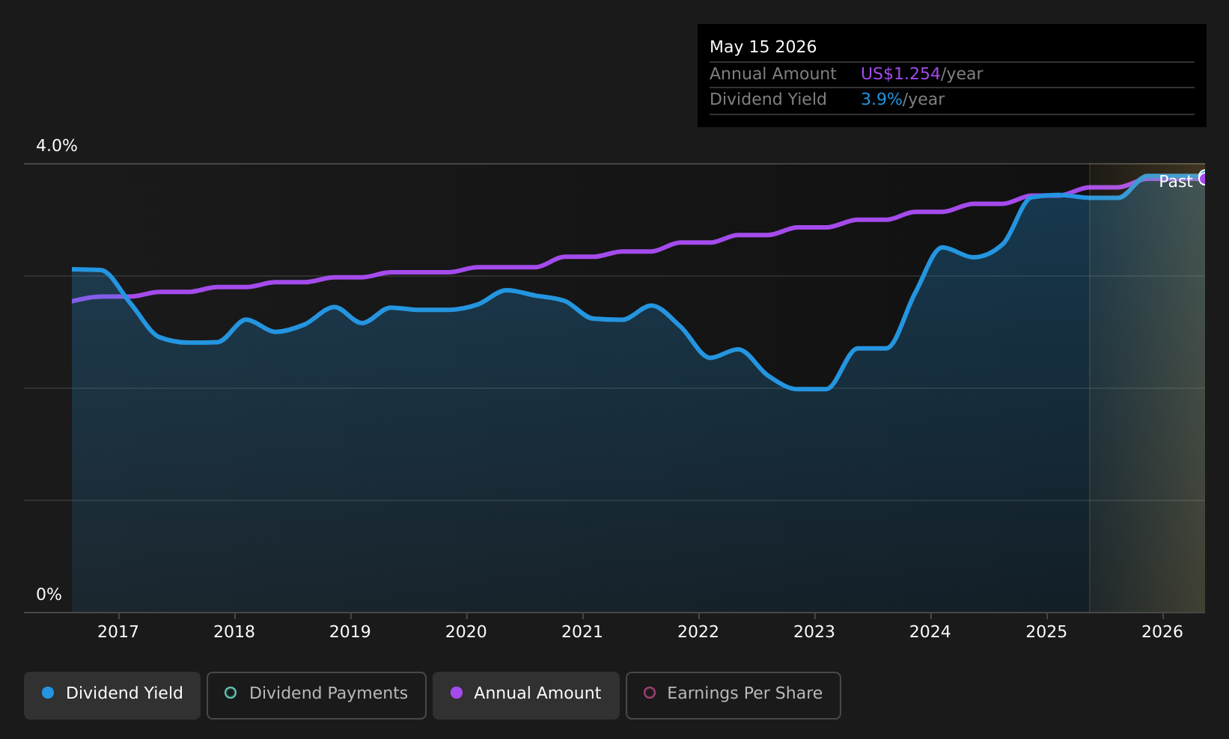
Task: Click the chart endpoint marker near Past
Action: (1204, 178)
